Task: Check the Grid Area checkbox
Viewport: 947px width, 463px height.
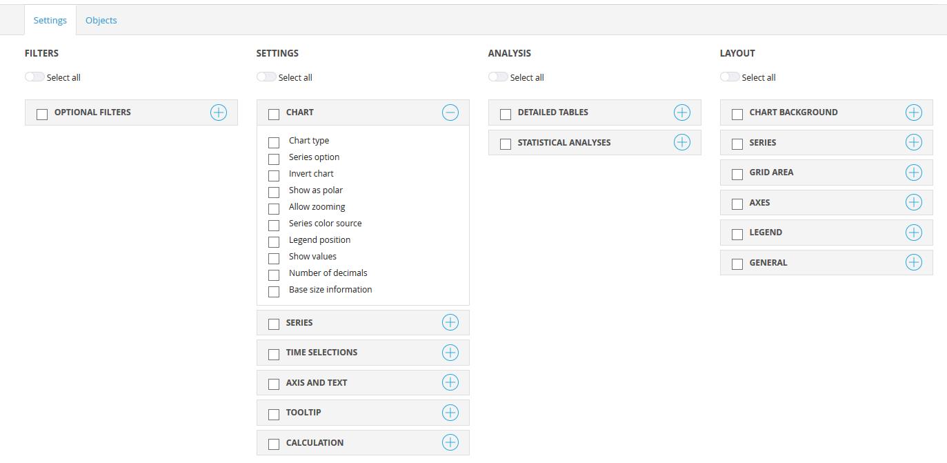Action: pos(737,174)
